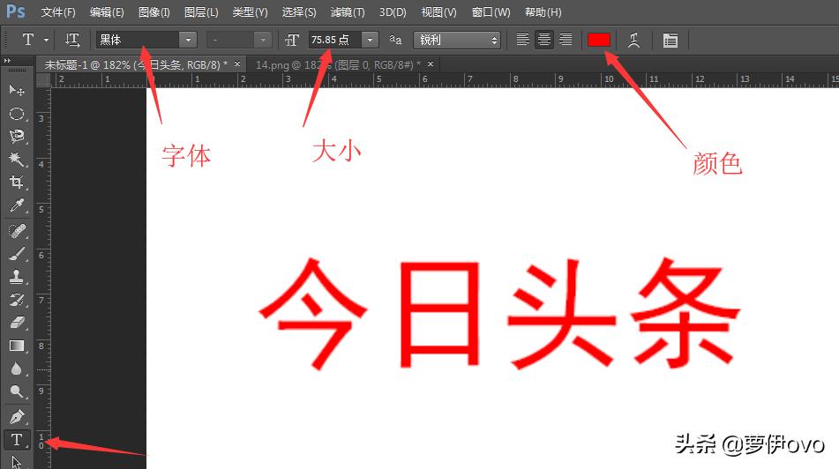Select the Brush tool

coord(17,254)
